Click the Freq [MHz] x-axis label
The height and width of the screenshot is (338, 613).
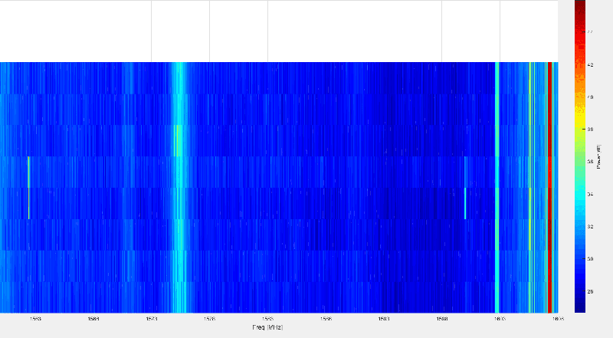(x=267, y=327)
